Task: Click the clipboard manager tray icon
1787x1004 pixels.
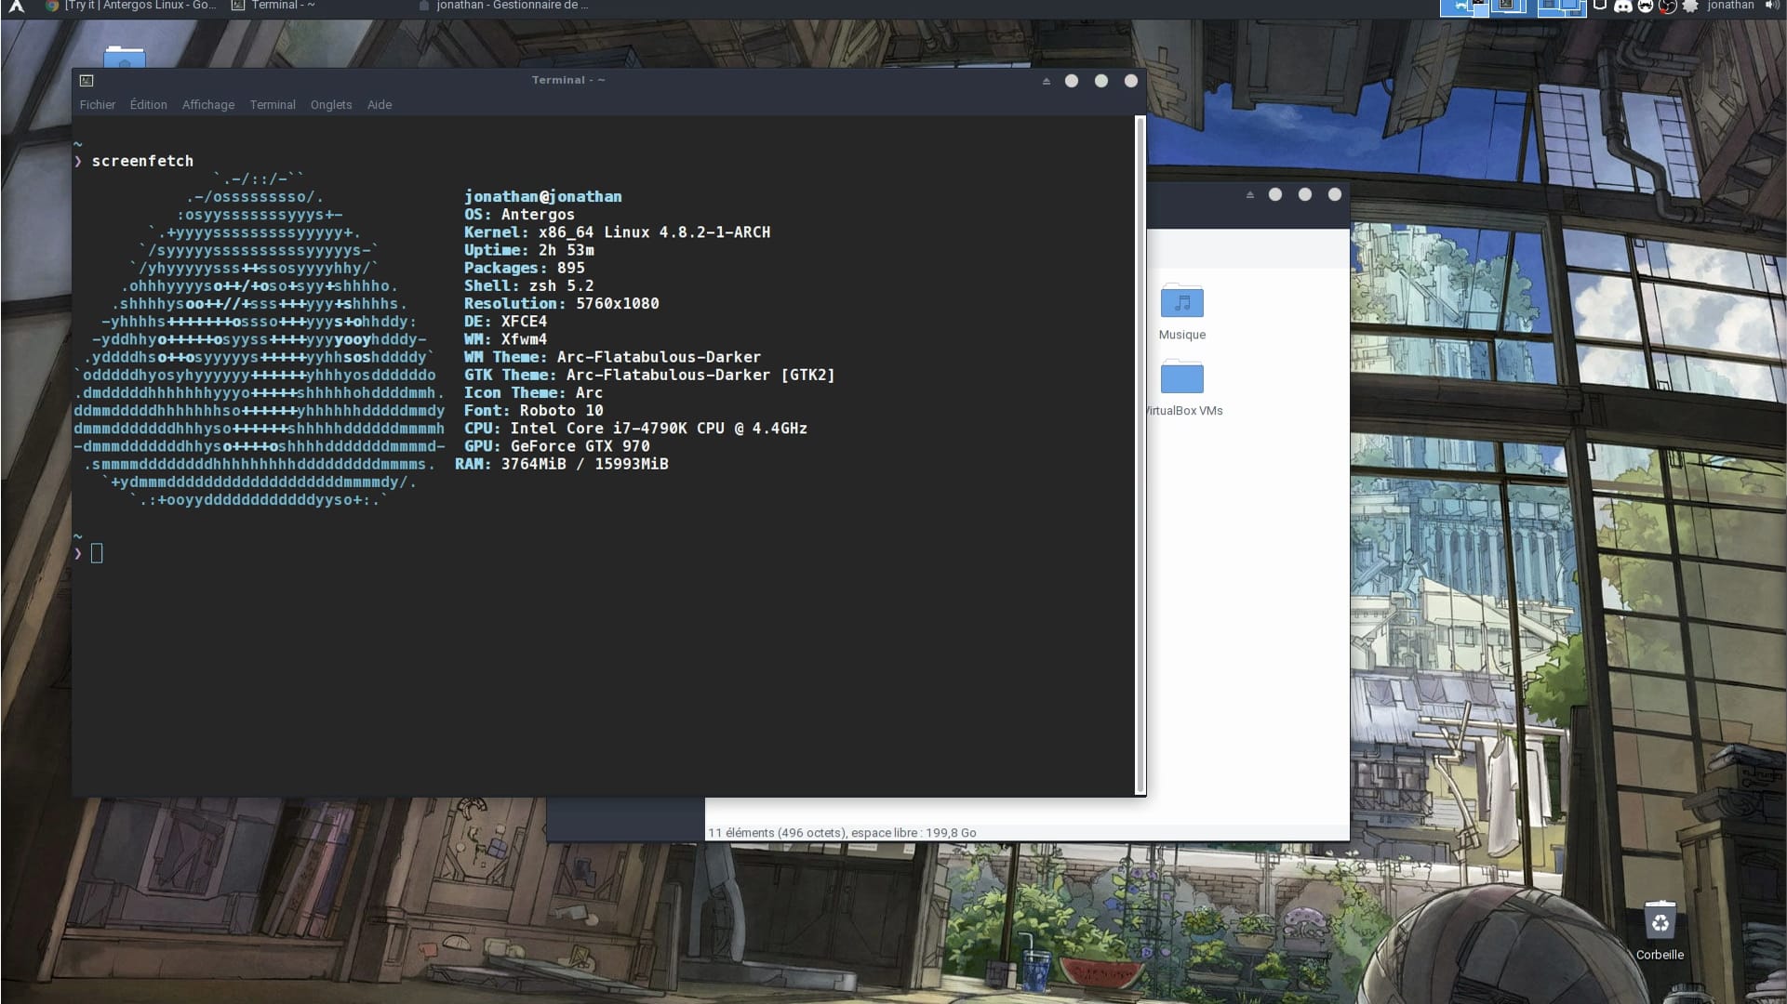Action: (x=1600, y=5)
